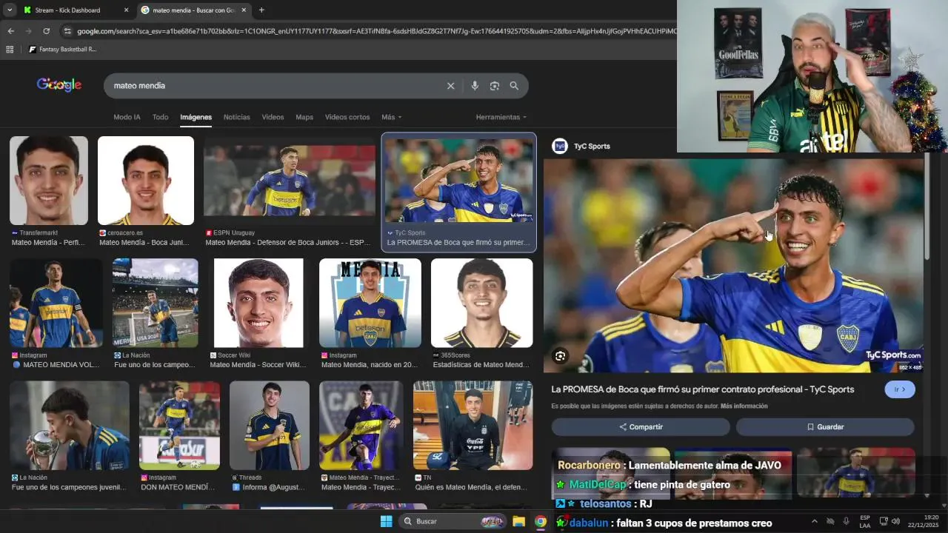Open the Fantasy Basketball bookmark
The image size is (948, 533).
pos(62,50)
